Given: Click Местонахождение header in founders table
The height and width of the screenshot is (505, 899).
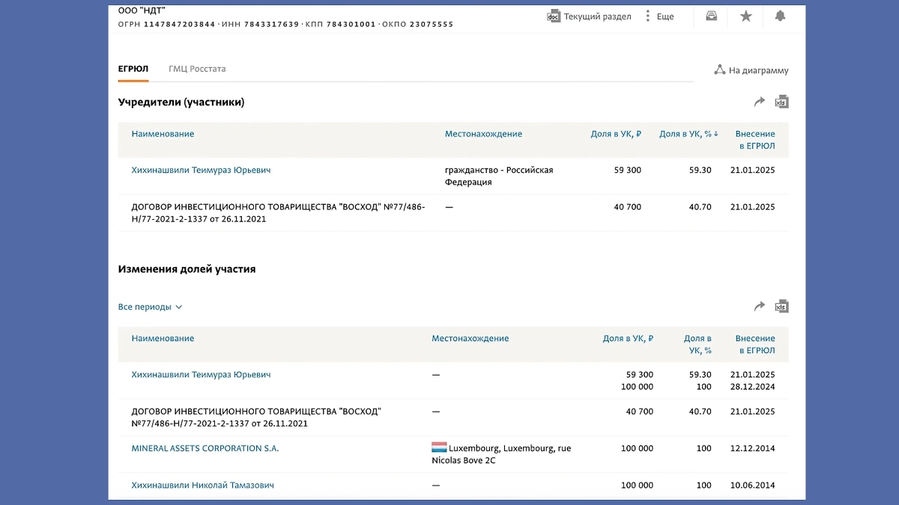Looking at the screenshot, I should click(483, 134).
